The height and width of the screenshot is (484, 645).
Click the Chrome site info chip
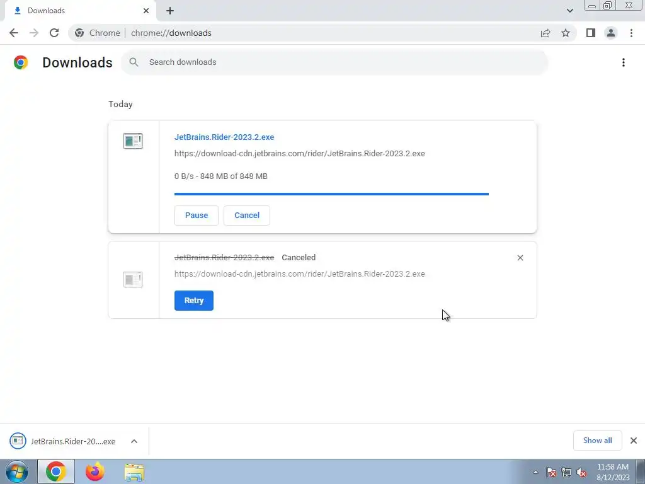click(x=98, y=33)
